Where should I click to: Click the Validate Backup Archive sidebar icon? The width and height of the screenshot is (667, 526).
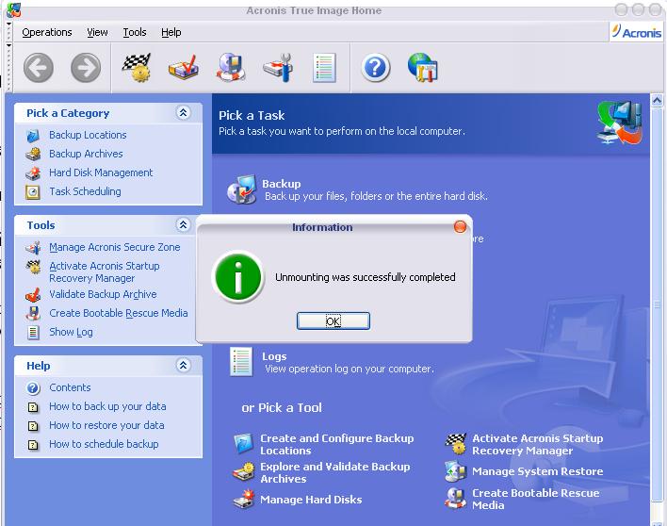[33, 294]
